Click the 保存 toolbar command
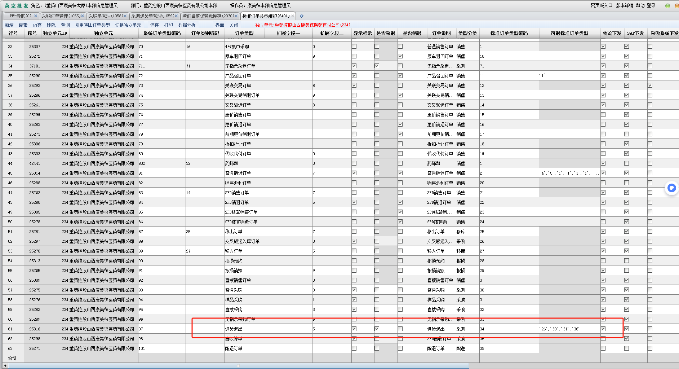This screenshot has height=369, width=679. (154, 25)
